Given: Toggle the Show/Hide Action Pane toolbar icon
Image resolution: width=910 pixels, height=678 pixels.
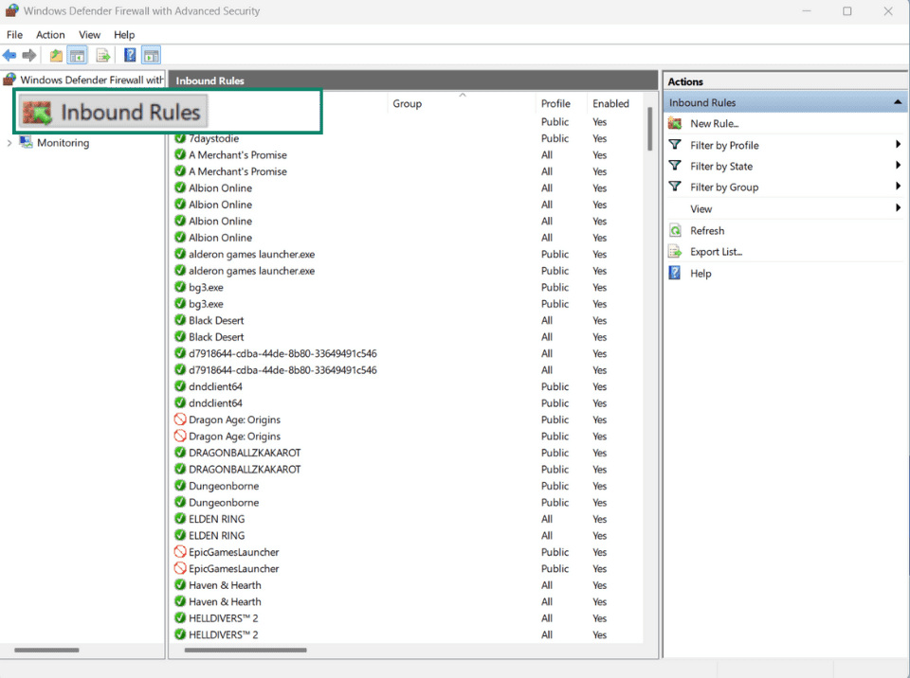Looking at the screenshot, I should pyautogui.click(x=151, y=55).
